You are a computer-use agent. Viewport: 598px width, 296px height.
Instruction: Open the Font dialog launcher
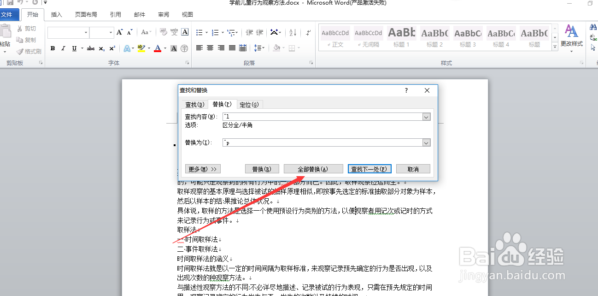coord(187,63)
